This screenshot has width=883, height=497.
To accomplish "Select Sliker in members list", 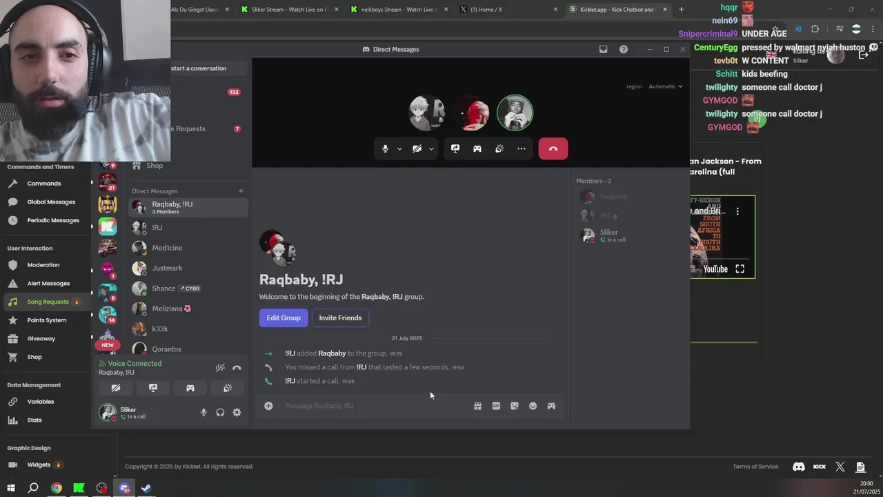I will pos(629,235).
